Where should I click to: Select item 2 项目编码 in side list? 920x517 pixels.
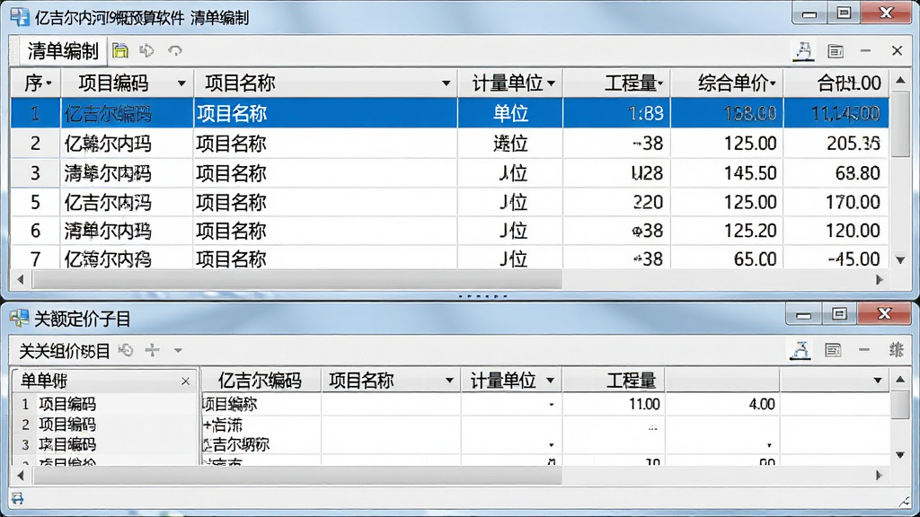(x=106, y=425)
